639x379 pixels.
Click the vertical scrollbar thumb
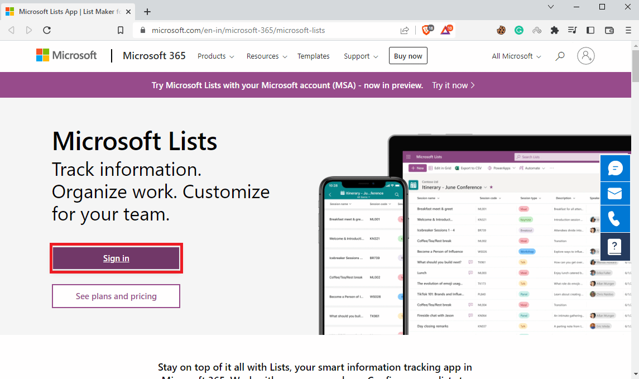click(635, 66)
